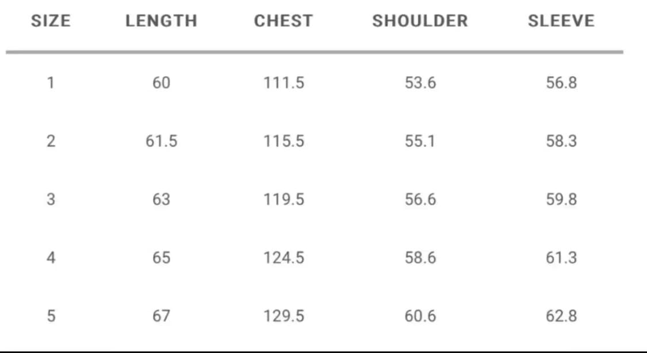This screenshot has height=353, width=647.
Task: Select the sleeve value 62.8
Action: (561, 316)
